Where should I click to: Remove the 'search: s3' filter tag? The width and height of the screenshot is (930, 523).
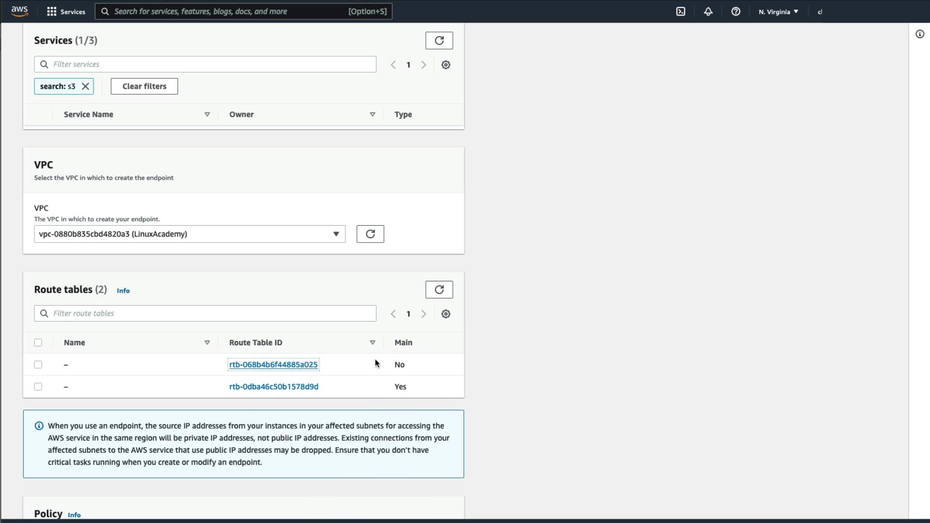(85, 86)
